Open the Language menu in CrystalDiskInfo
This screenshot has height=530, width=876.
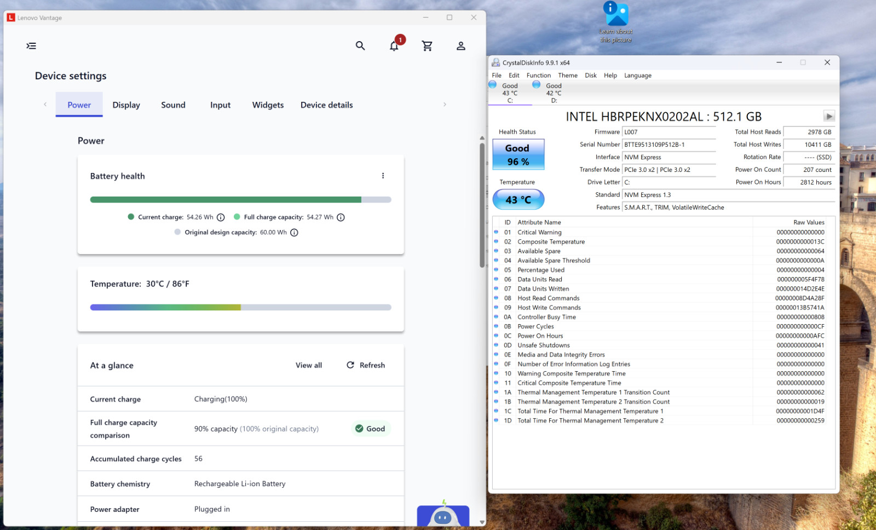pyautogui.click(x=638, y=76)
